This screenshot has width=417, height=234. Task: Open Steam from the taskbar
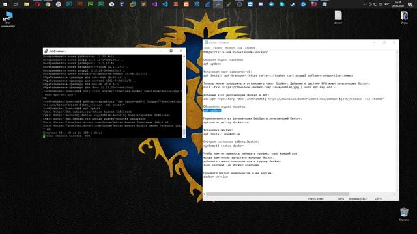tap(293, 5)
